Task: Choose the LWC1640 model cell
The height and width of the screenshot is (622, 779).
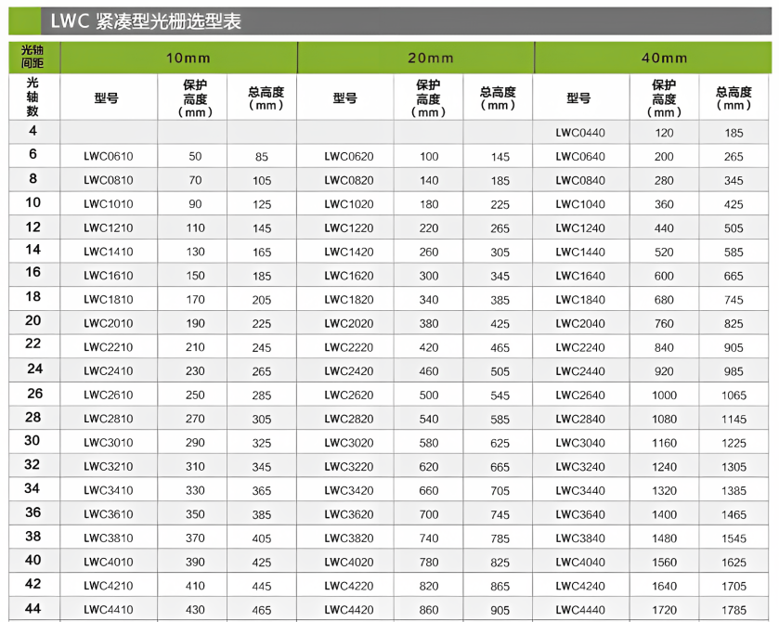Action: click(x=579, y=276)
